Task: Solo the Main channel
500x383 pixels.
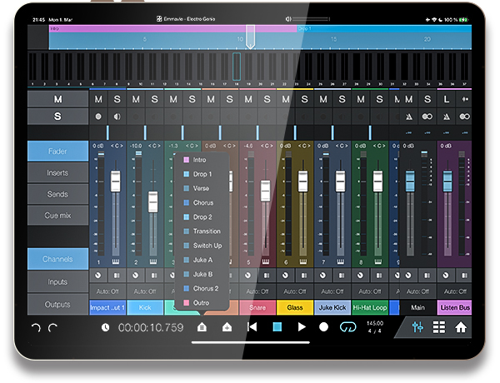Action: pos(427,99)
